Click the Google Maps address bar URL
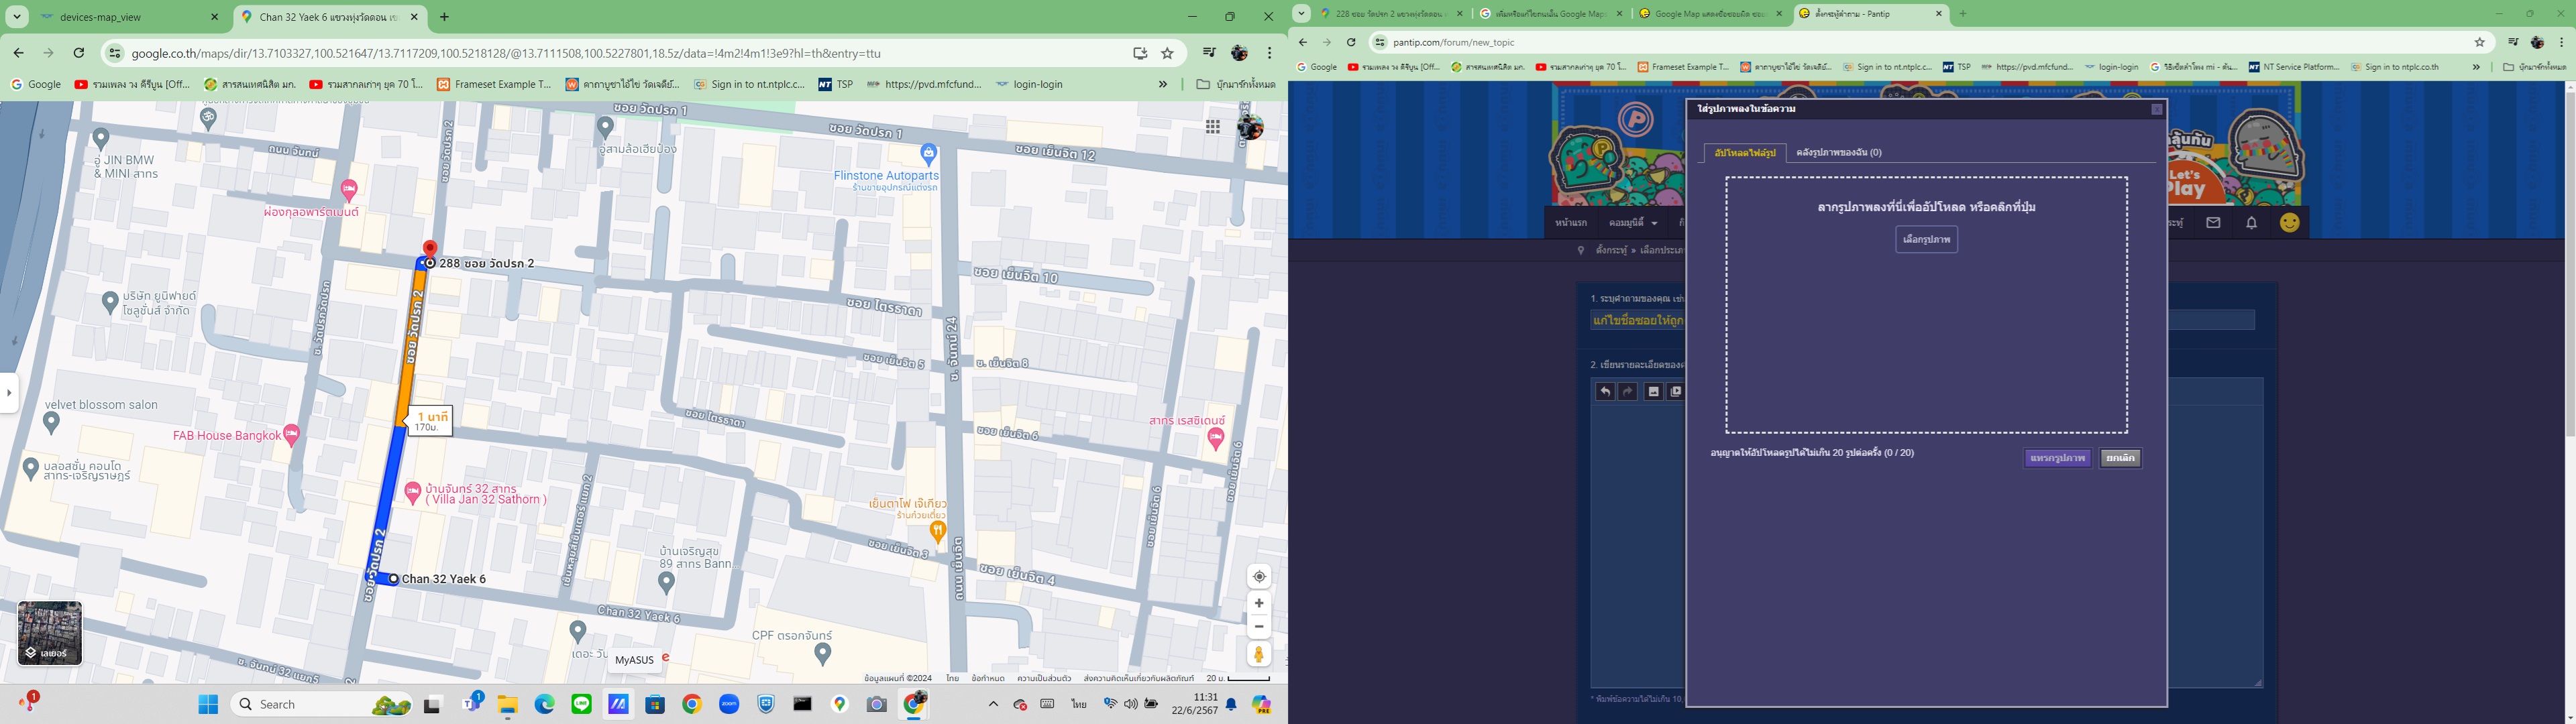This screenshot has width=2576, height=724. point(506,54)
